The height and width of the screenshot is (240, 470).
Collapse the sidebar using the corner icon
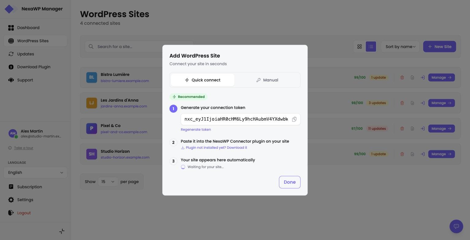[x=62, y=231]
